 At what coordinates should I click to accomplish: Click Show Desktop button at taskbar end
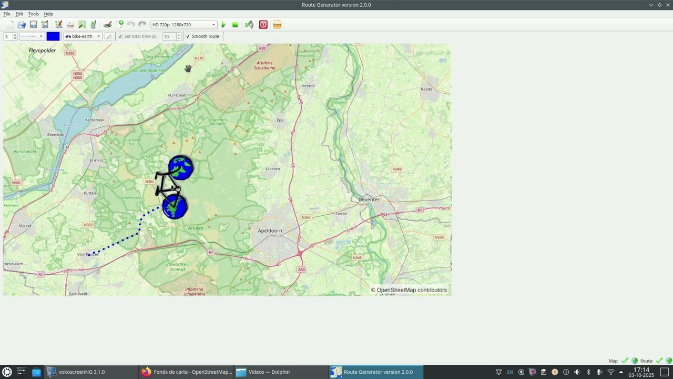(665, 372)
